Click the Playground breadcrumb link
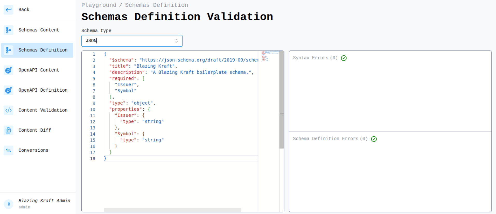Screen dimensions: 496x214 click(99, 5)
